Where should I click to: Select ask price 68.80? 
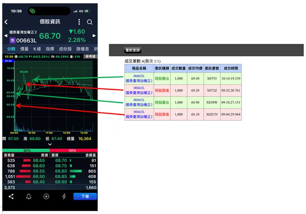[61, 171]
